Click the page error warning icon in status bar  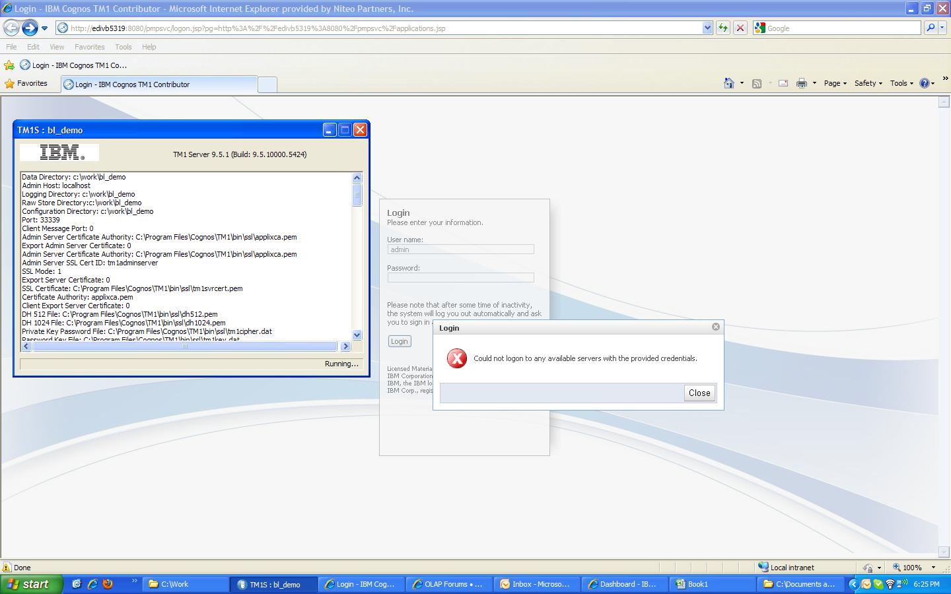[7, 568]
